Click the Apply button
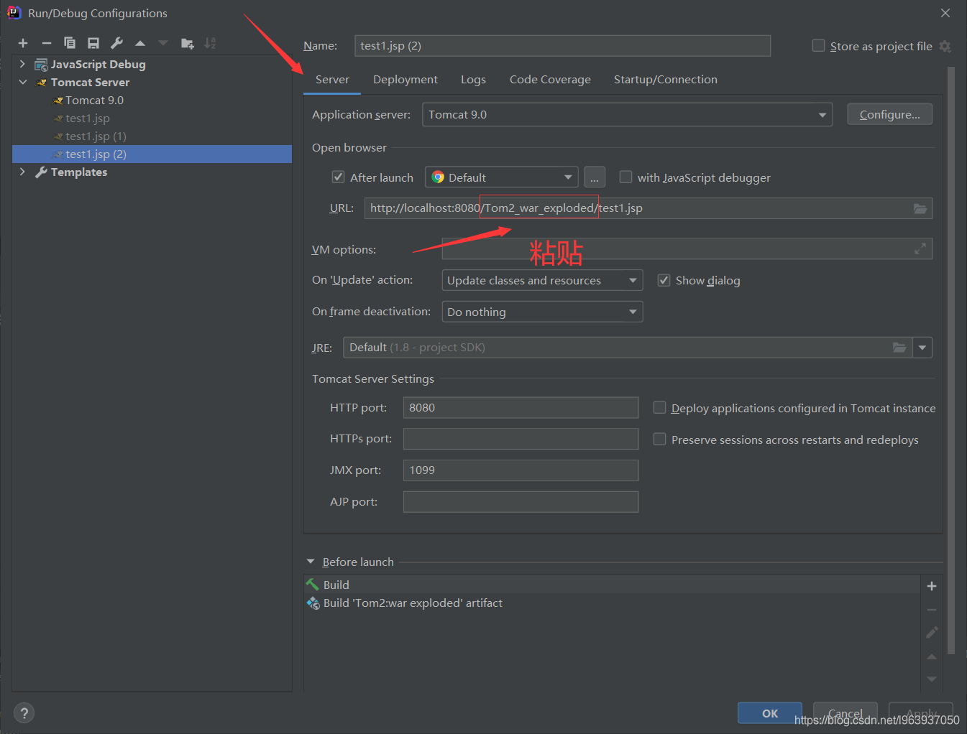 pyautogui.click(x=921, y=713)
